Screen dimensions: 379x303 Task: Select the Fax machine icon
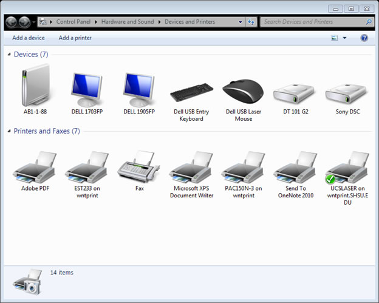coord(138,167)
